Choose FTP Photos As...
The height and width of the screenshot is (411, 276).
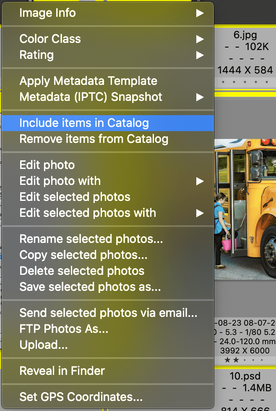108,329
